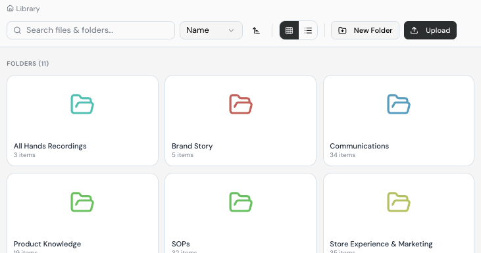Switch to grid view
481x253 pixels.
point(290,30)
